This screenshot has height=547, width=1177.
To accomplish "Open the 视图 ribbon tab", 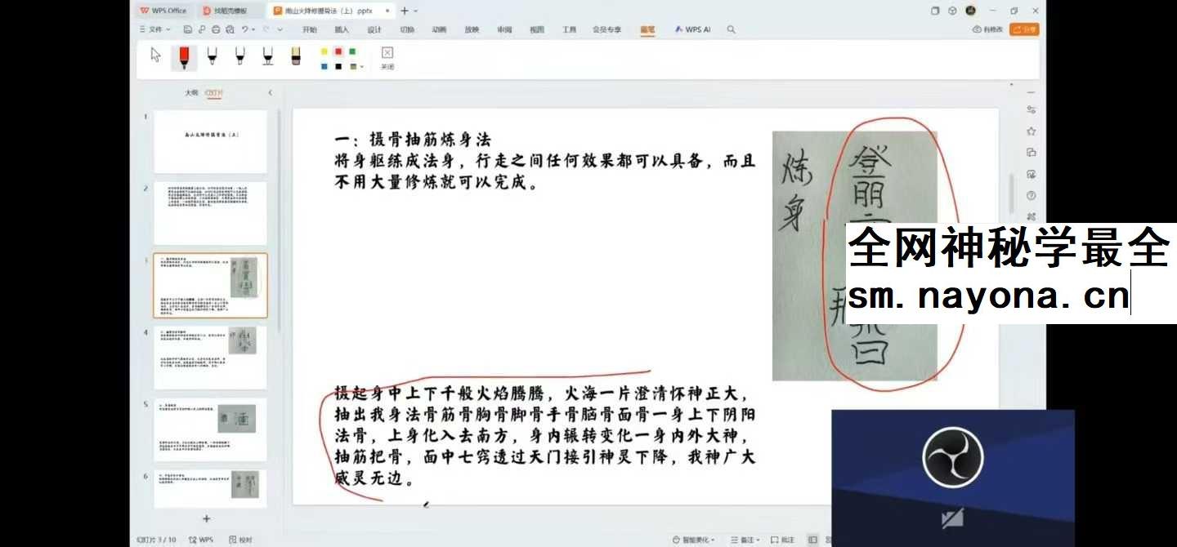I will 536,29.
